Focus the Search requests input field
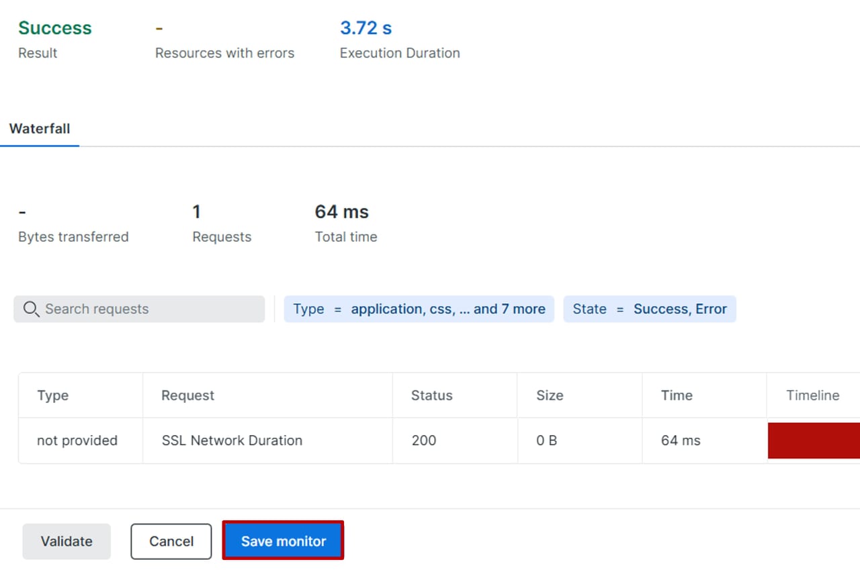Viewport: 860px width, 574px height. [x=148, y=309]
